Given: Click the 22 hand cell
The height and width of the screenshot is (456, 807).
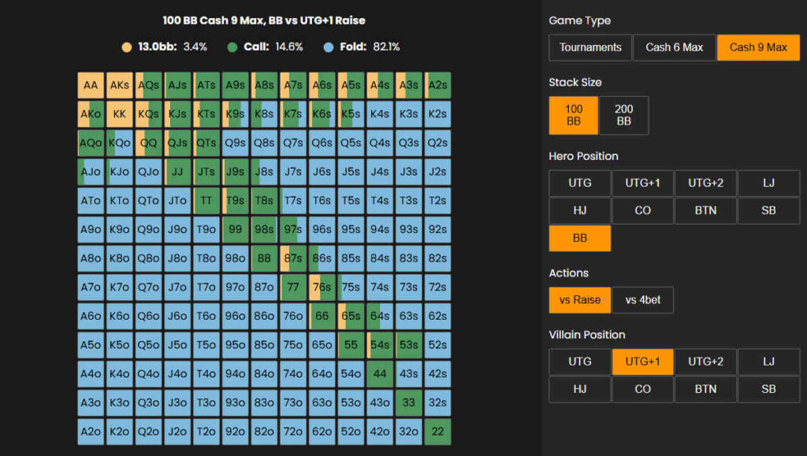Looking at the screenshot, I should click(x=437, y=432).
